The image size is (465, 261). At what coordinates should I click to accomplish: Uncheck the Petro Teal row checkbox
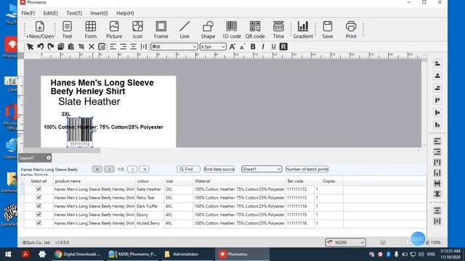pyautogui.click(x=39, y=197)
